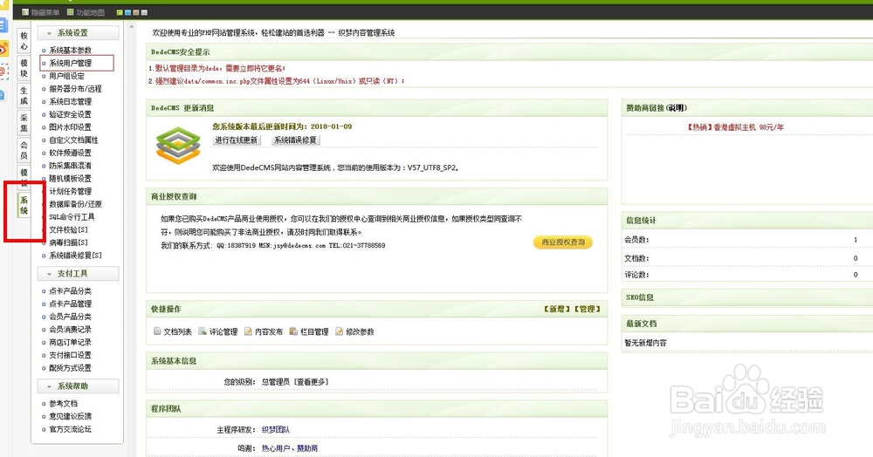Open 评论管理 quick action
Image resolution: width=873 pixels, height=457 pixels.
pos(218,331)
